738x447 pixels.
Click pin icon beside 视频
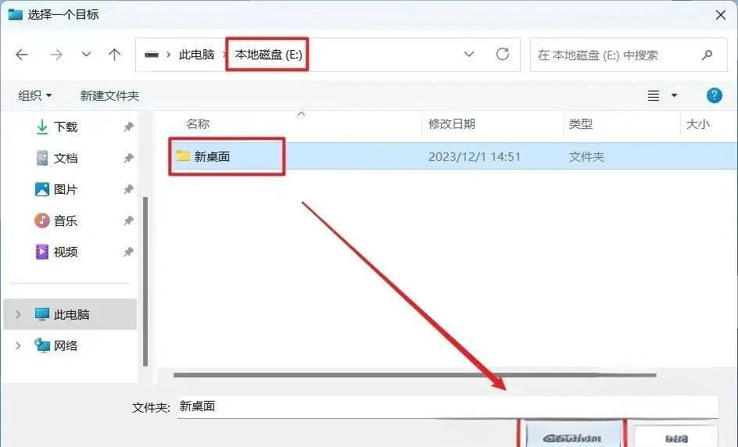(128, 252)
